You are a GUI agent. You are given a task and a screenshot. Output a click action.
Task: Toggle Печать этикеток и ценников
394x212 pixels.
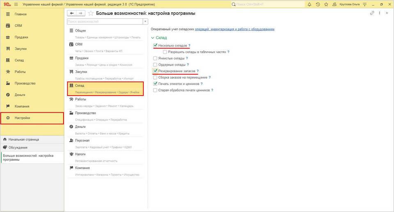155,84
